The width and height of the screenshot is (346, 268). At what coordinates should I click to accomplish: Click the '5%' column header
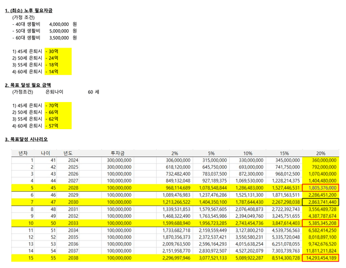pyautogui.click(x=211, y=153)
